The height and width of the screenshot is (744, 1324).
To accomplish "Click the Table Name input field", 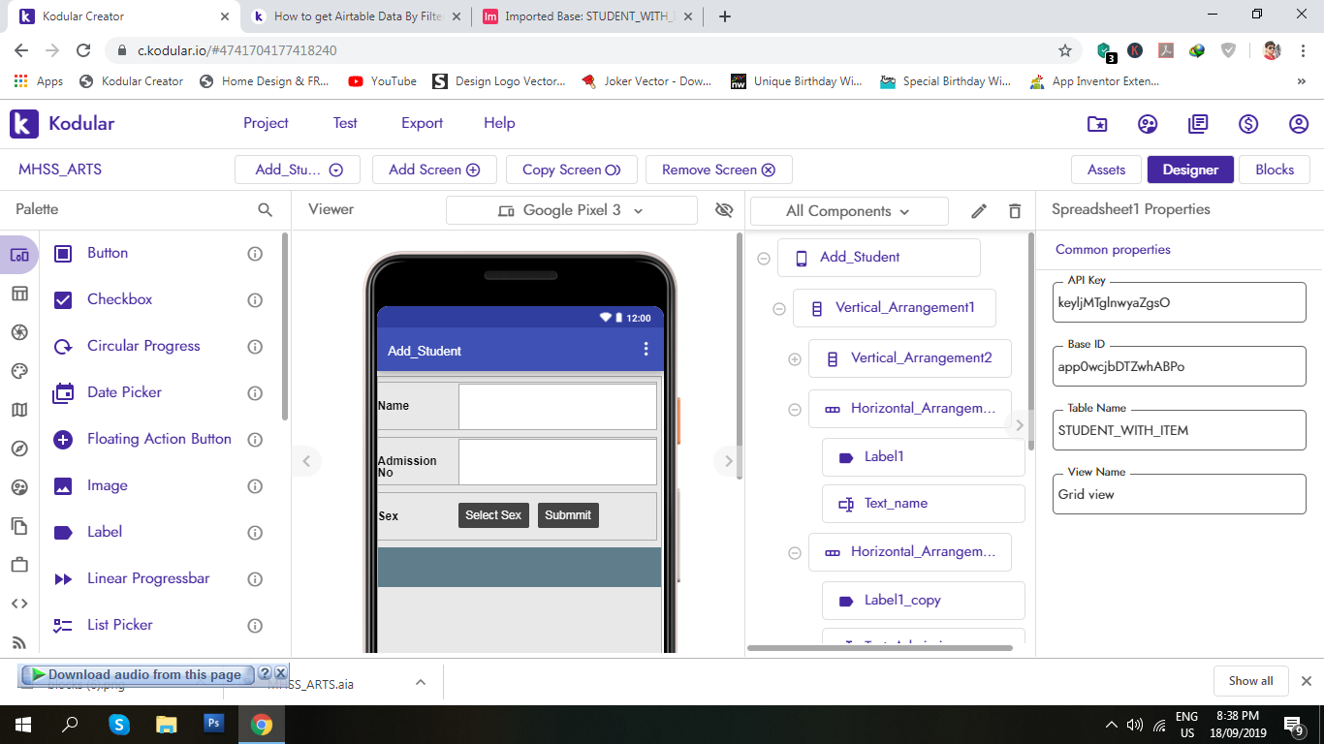I will [x=1179, y=430].
